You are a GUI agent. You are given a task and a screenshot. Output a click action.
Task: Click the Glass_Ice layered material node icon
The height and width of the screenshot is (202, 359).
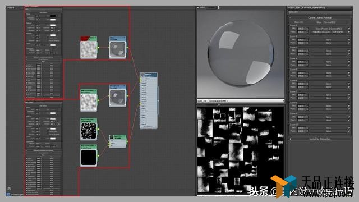[142, 75]
